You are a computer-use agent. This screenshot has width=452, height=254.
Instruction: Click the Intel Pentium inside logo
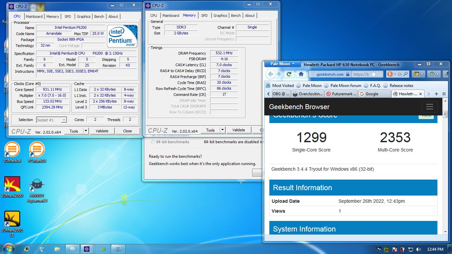(x=122, y=36)
